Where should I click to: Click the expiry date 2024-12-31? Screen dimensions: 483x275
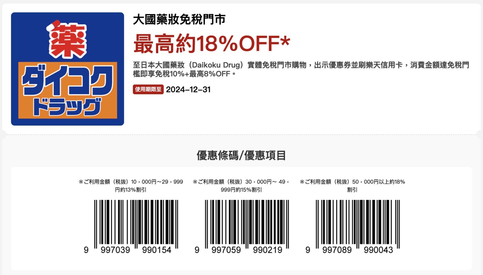pos(188,89)
